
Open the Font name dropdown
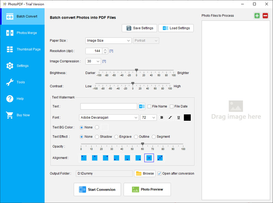point(109,117)
